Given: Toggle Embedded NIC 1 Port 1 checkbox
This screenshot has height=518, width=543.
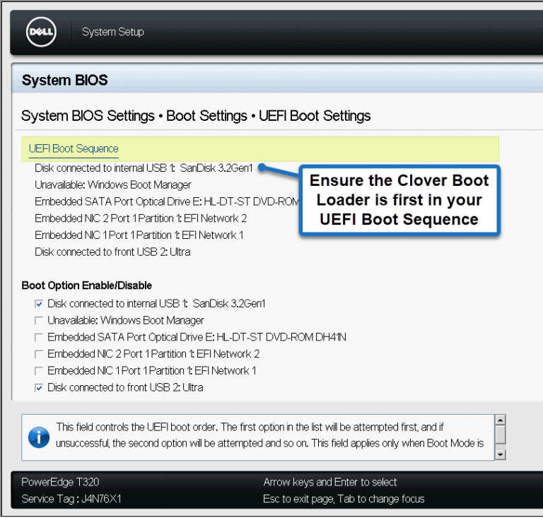Looking at the screenshot, I should (39, 371).
